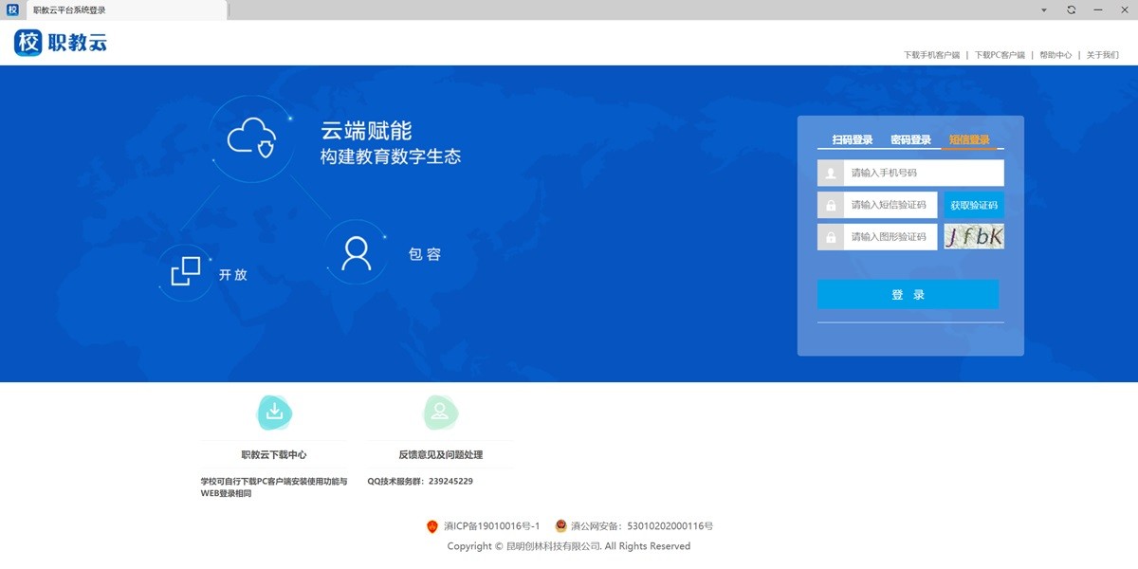The height and width of the screenshot is (569, 1138).
Task: Click the 开放 overlapping squares icon
Action: coord(186,271)
